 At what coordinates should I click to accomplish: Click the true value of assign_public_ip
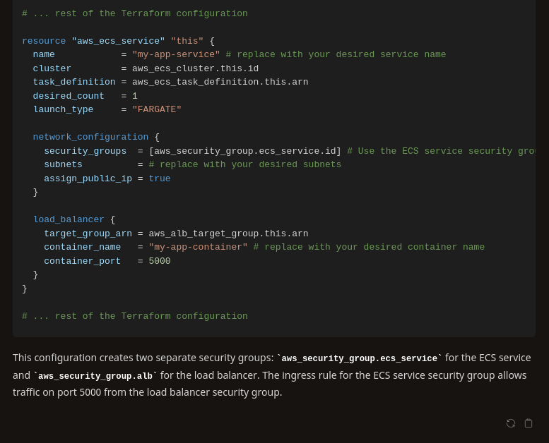[x=160, y=178]
